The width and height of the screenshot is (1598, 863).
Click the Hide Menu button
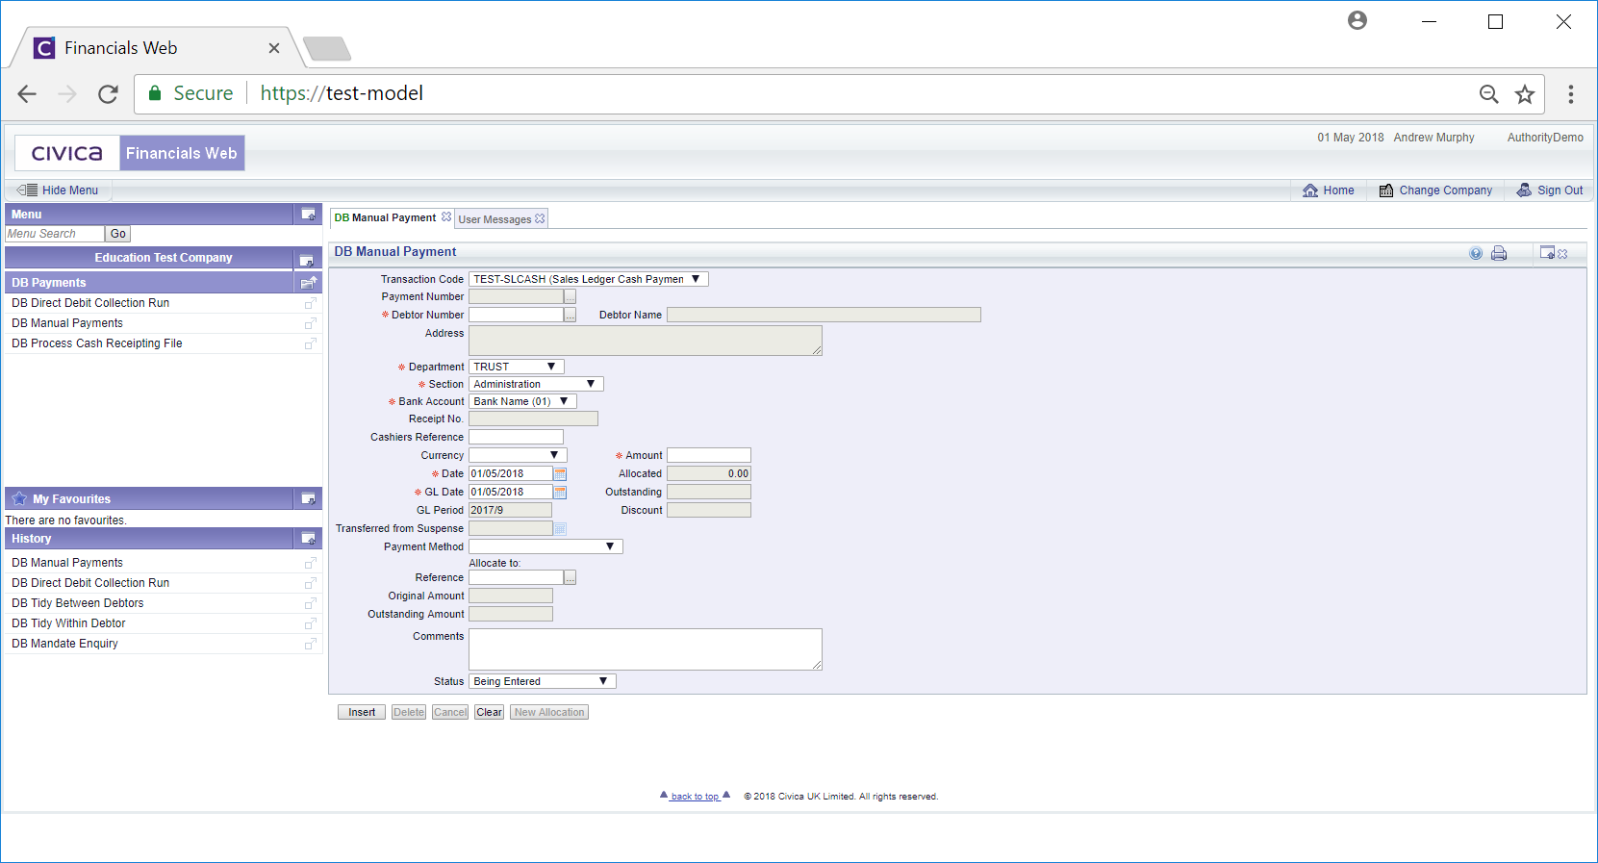(58, 190)
